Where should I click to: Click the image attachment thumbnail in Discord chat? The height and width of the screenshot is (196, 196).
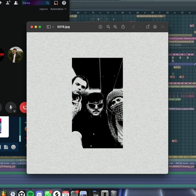(x=4, y=127)
